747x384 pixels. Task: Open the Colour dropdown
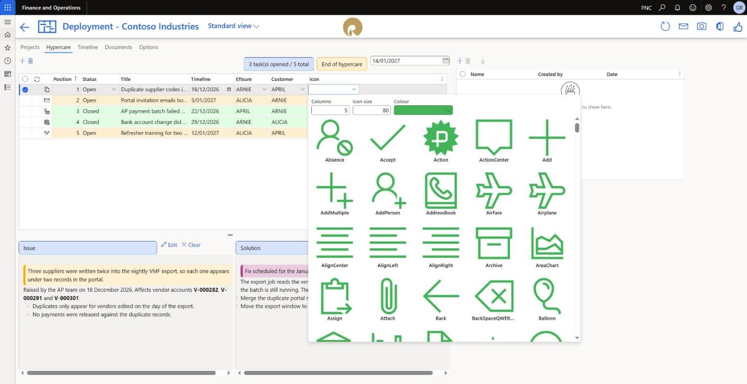click(423, 110)
